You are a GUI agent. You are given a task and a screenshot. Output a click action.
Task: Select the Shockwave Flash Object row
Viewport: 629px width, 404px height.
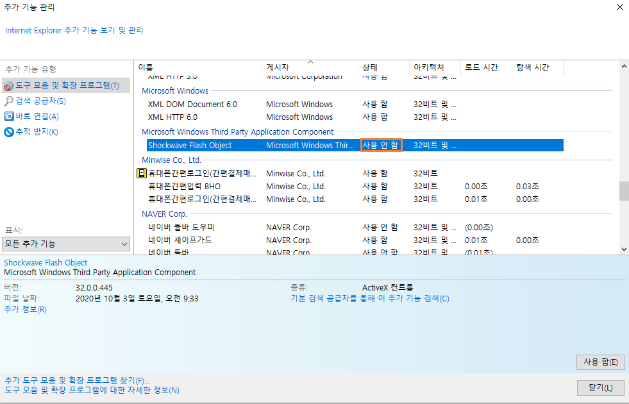pyautogui.click(x=355, y=145)
